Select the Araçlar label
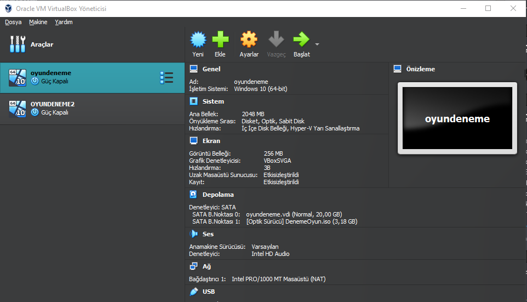The image size is (527, 302). (42, 44)
